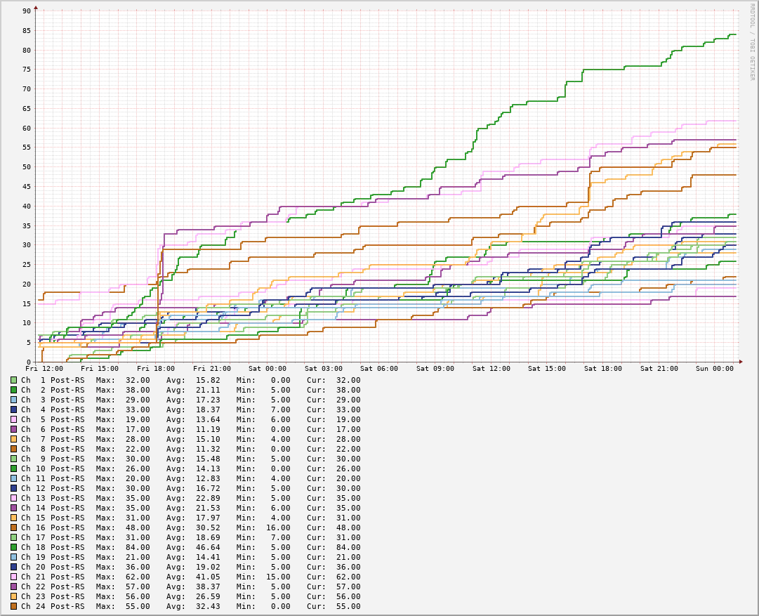Click Ch 18 Max value 84.00
Screen dimensions: 759x616
[138, 547]
